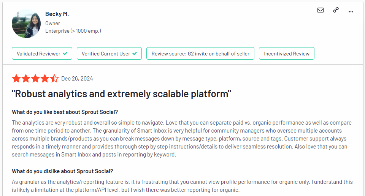Open the three-dot more options menu
This screenshot has width=365, height=196.
pyautogui.click(x=351, y=12)
